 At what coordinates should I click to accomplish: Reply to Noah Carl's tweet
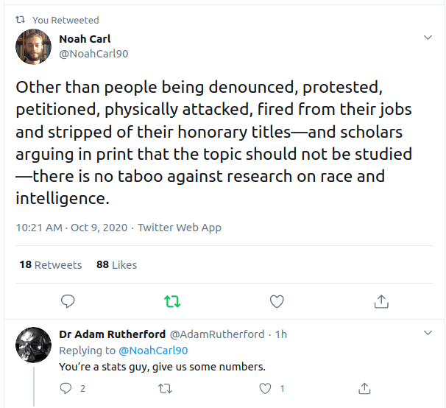pos(68,301)
